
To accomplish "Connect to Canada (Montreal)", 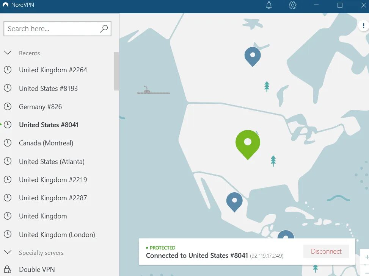I will click(x=46, y=143).
